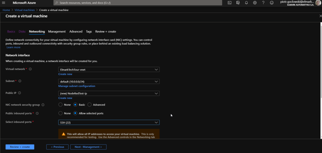
Task: Click the Network interface heading
Action: [x=18, y=55]
